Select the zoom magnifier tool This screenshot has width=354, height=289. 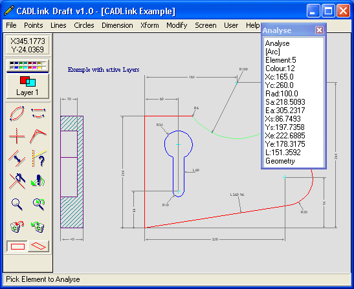17,204
